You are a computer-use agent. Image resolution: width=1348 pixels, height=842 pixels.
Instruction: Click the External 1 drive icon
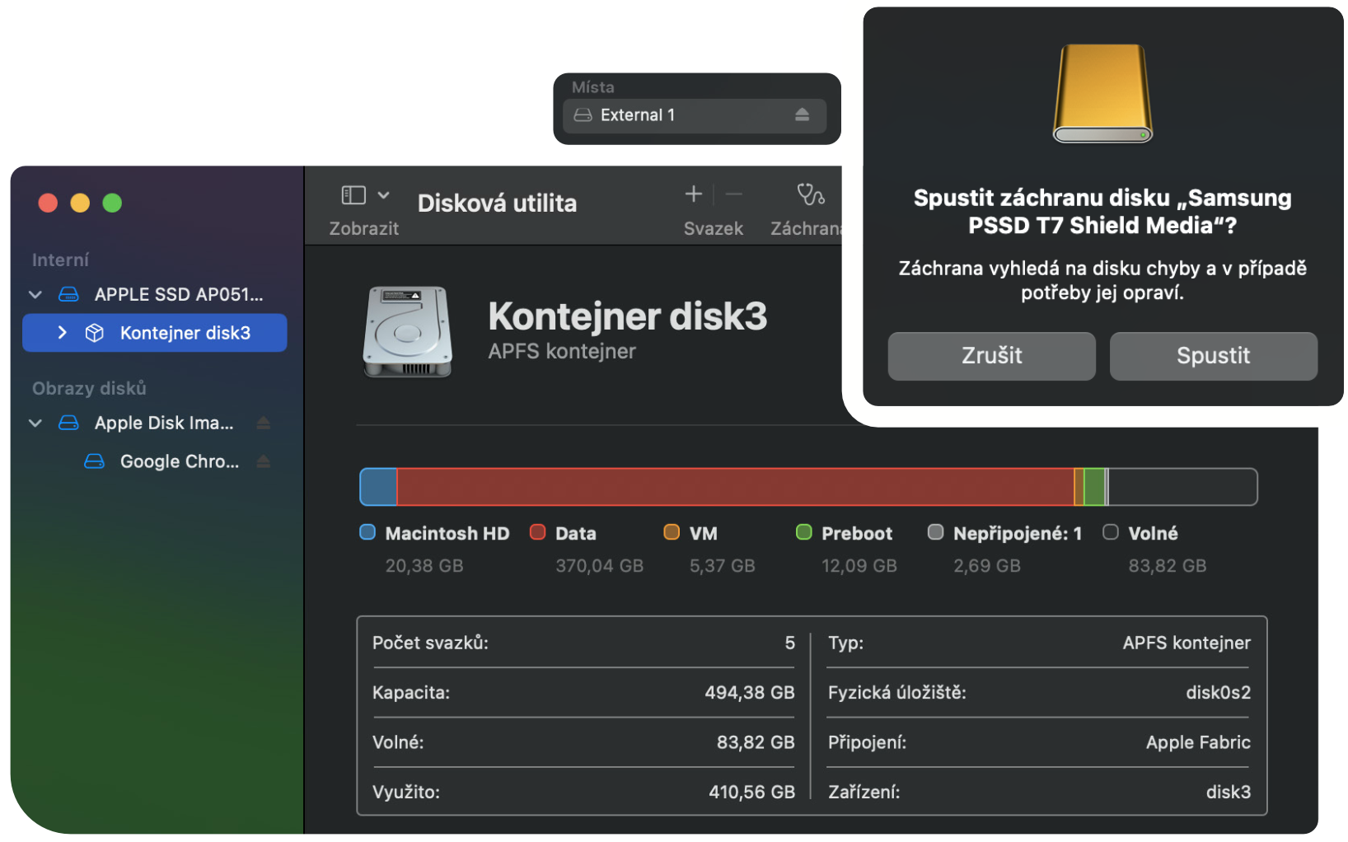pos(583,115)
